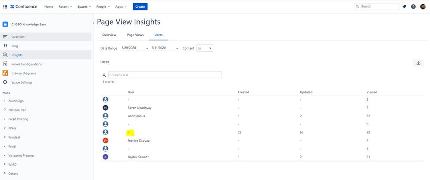Open the start date range picker

[x=135, y=48]
